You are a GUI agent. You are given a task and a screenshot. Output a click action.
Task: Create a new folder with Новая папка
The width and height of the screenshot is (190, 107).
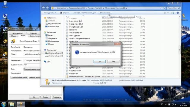click(x=105, y=13)
